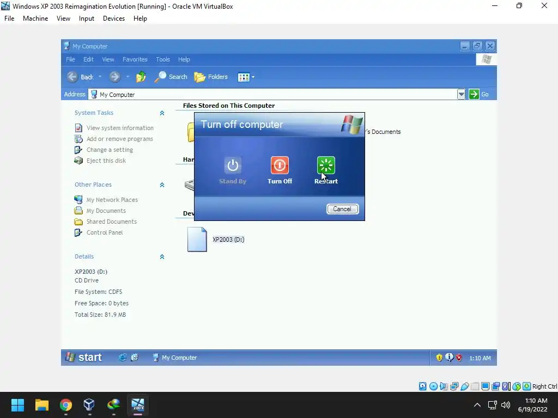This screenshot has height=418, width=558.
Task: Click the Up folder toolbar icon
Action: (141, 77)
